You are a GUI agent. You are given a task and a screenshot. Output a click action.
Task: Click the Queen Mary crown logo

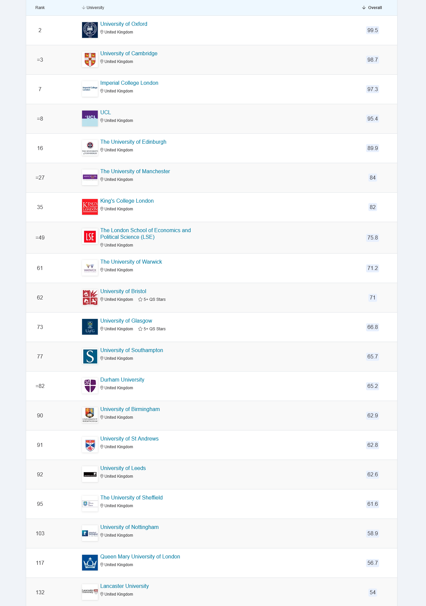(x=90, y=563)
